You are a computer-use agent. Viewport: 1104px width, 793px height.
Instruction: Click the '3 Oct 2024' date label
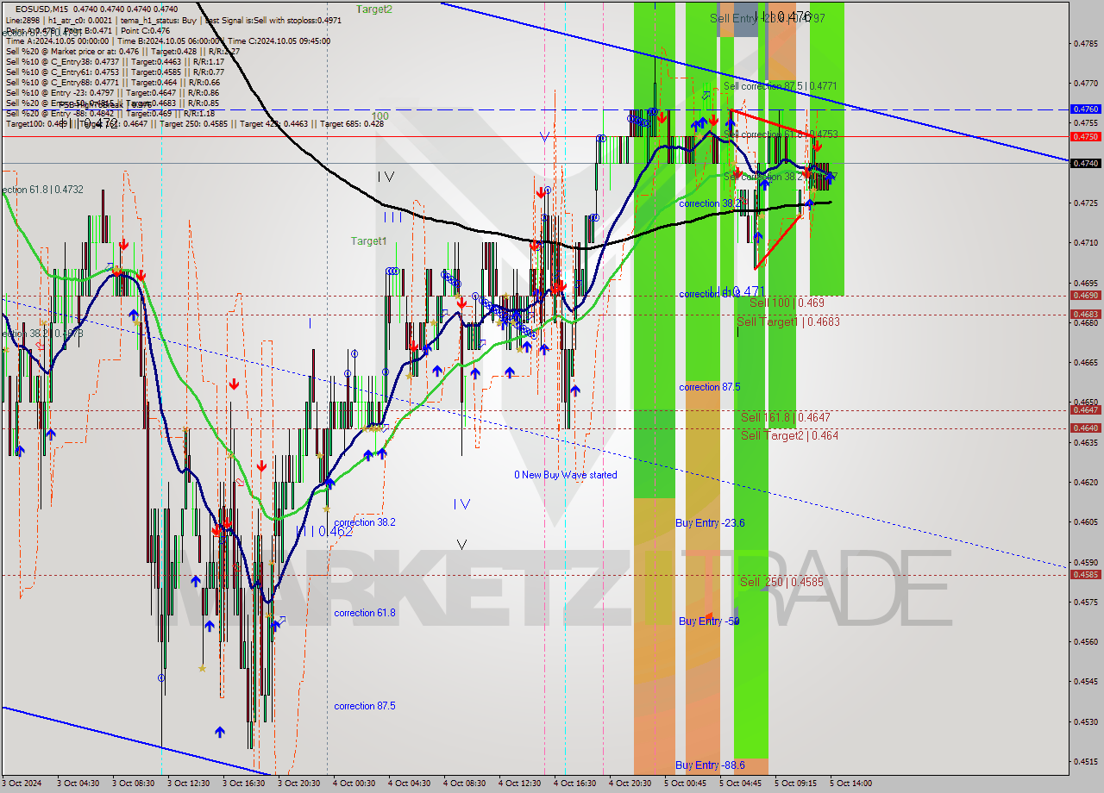click(x=22, y=784)
